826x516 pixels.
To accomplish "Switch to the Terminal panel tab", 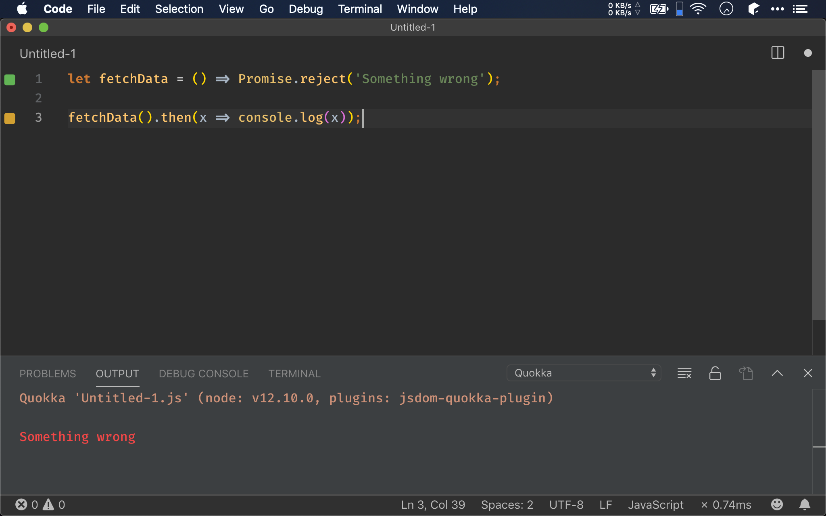I will [294, 374].
